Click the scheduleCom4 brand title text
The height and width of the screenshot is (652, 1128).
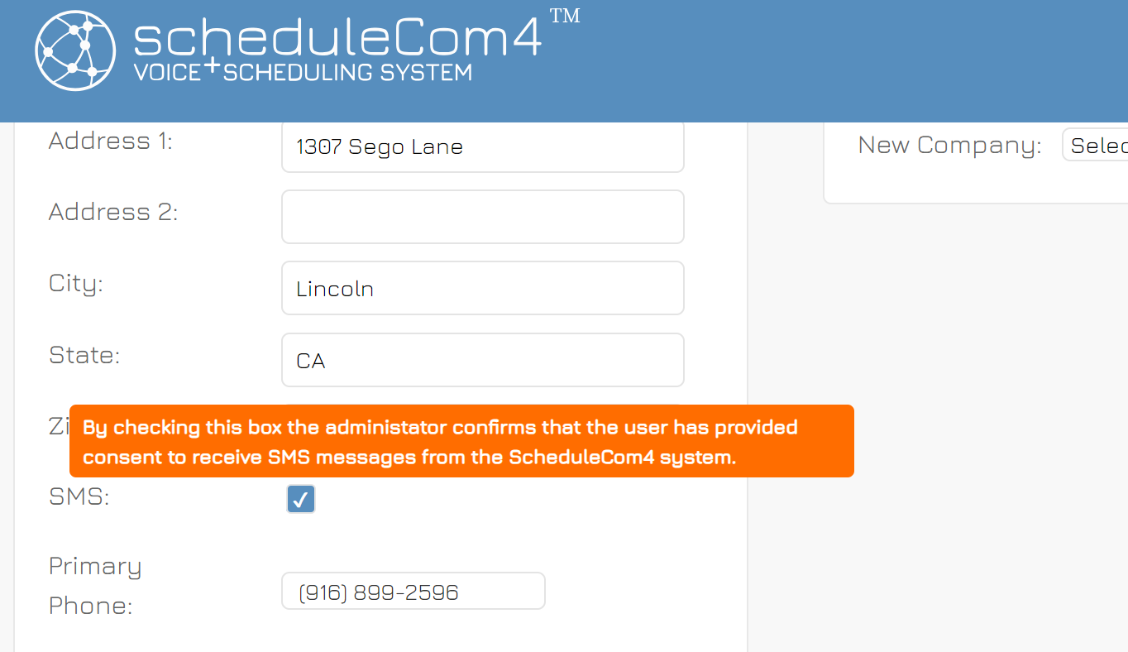(x=337, y=36)
